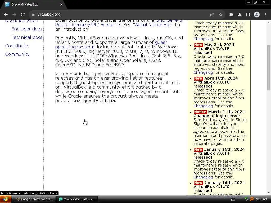Reload the virtualbox.org page
The width and height of the screenshot is (271, 203).
pyautogui.click(x=23, y=15)
